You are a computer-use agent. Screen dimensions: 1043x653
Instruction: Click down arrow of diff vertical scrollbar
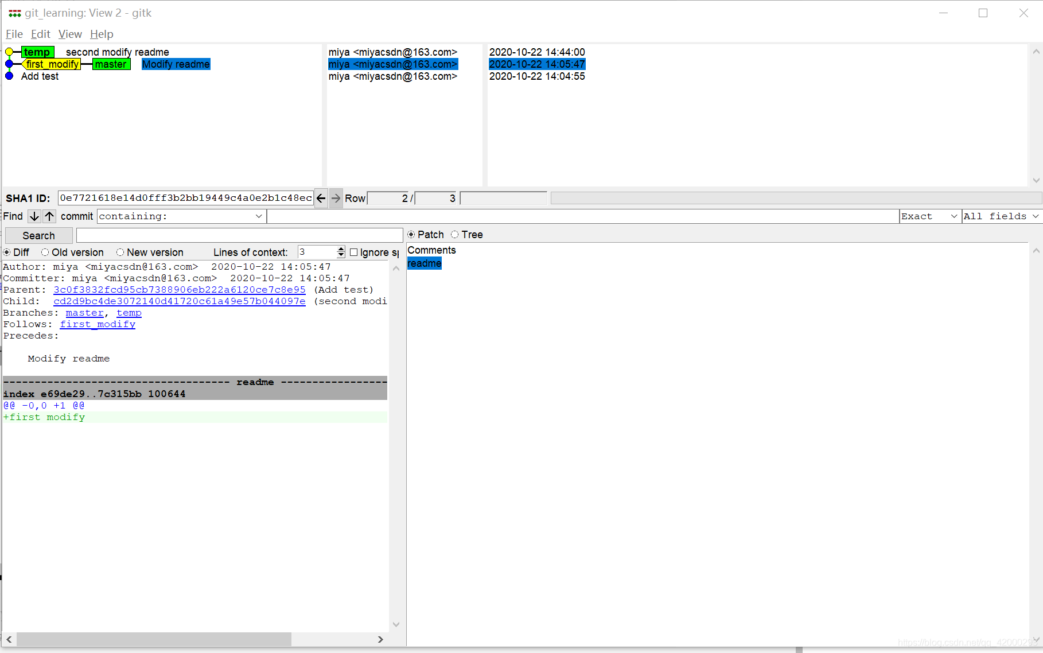[x=396, y=624]
